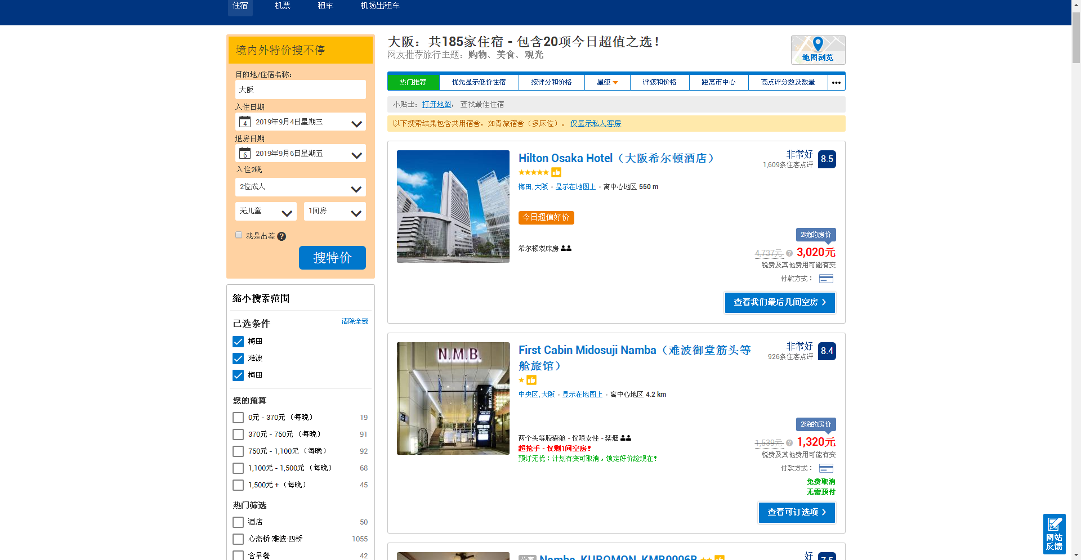Viewport: 1081px width, 560px height.
Task: Open the check-out date dropdown
Action: pos(301,153)
